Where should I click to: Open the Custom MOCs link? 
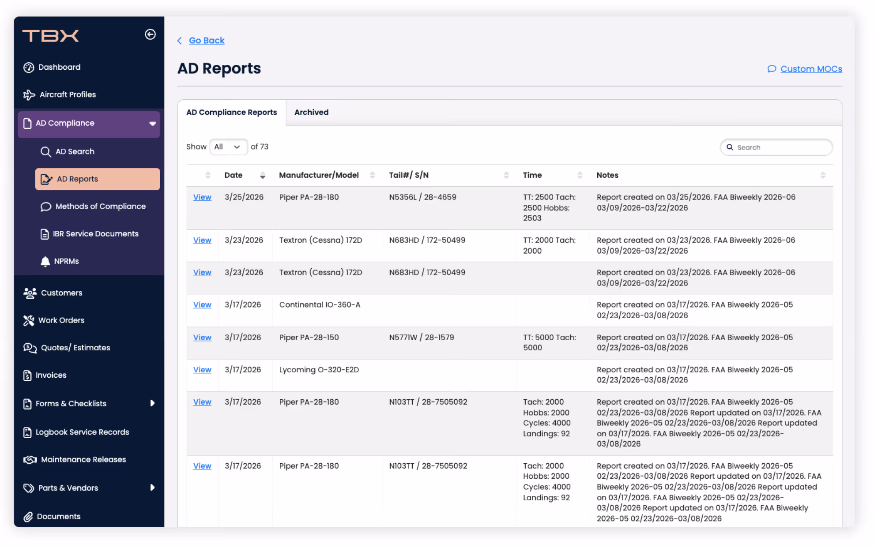pos(811,69)
